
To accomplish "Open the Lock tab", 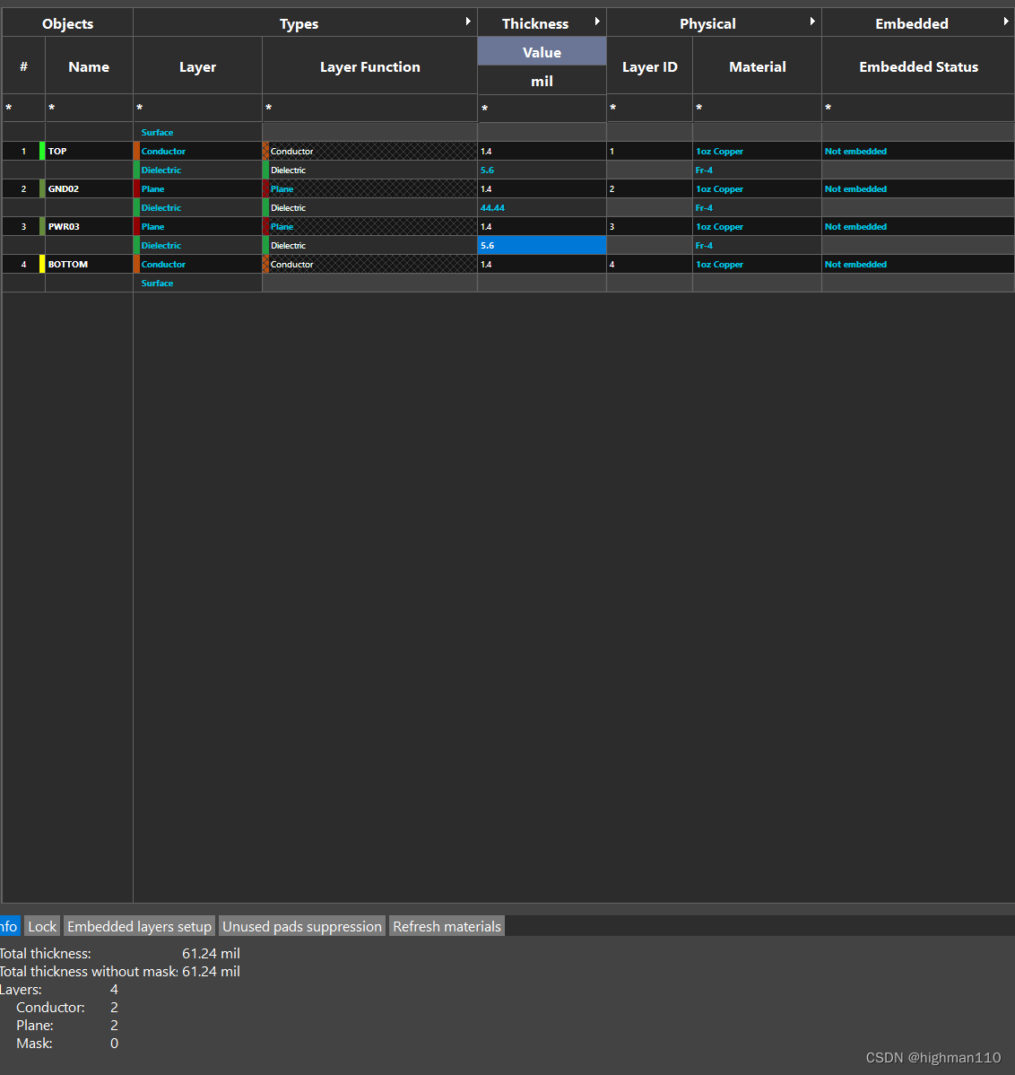I will click(x=42, y=926).
